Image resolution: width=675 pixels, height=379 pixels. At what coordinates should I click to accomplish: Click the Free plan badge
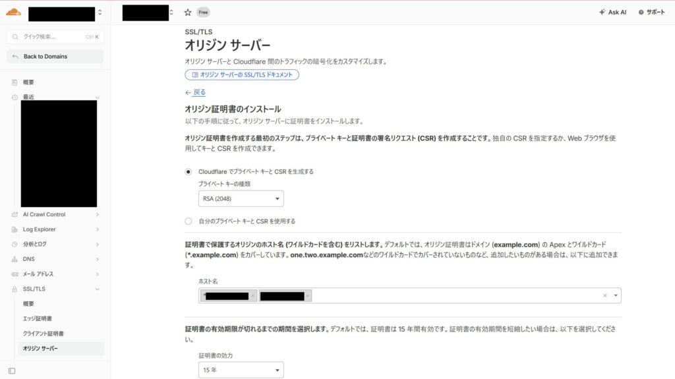(x=203, y=13)
